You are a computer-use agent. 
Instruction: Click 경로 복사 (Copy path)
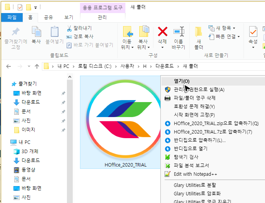coord(80,36)
